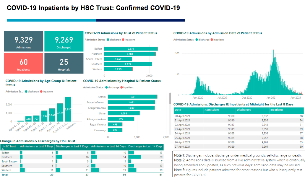This screenshot has height=184, width=305.
Task: Click discharge legend dot in Hospital chart
Action: click(x=106, y=87)
